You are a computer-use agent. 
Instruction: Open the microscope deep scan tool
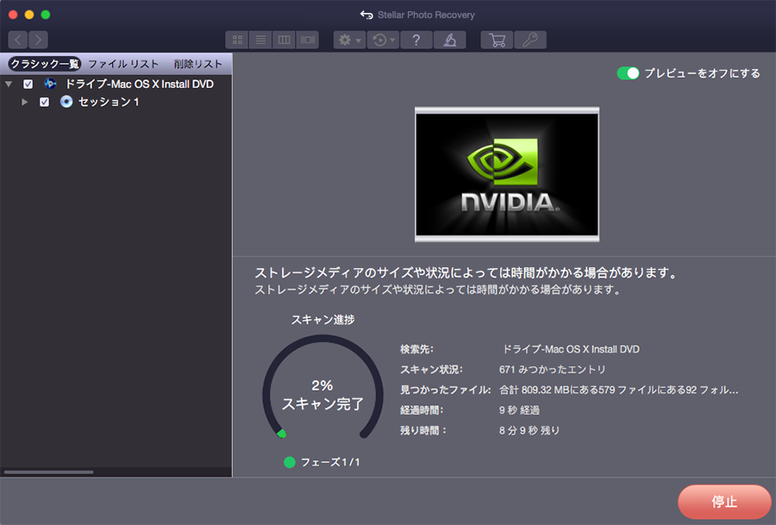click(449, 40)
